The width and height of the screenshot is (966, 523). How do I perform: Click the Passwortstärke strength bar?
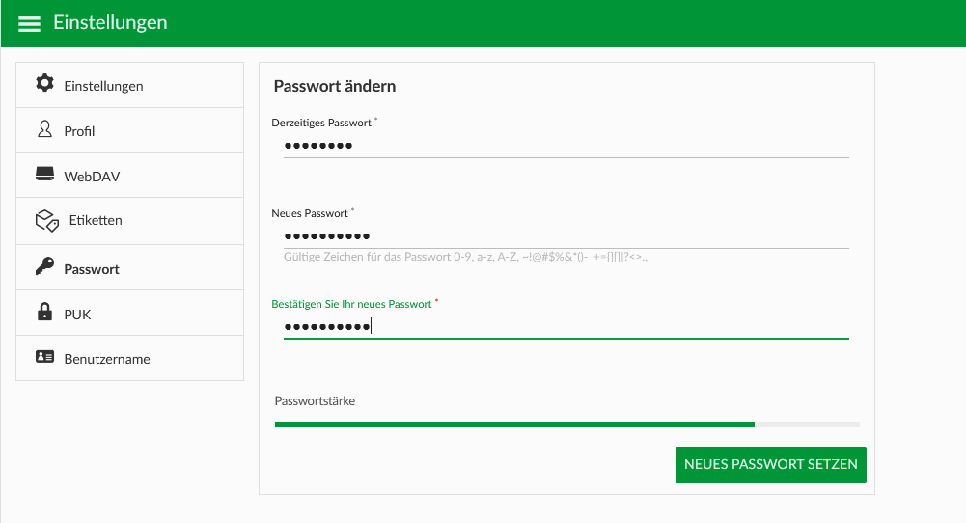pos(566,424)
